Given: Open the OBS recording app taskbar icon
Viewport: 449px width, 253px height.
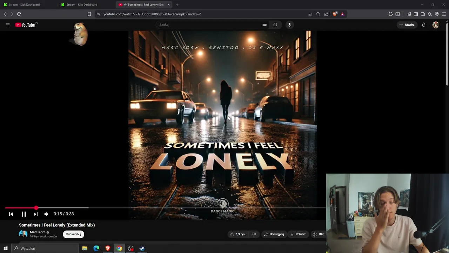Looking at the screenshot, I should pyautogui.click(x=131, y=248).
